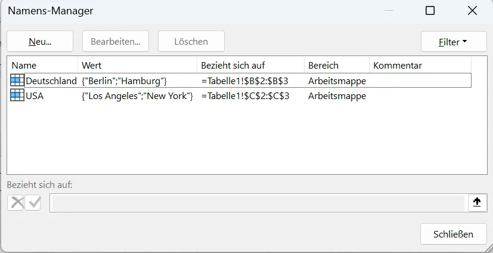Create a new name with Neu button

click(x=40, y=41)
